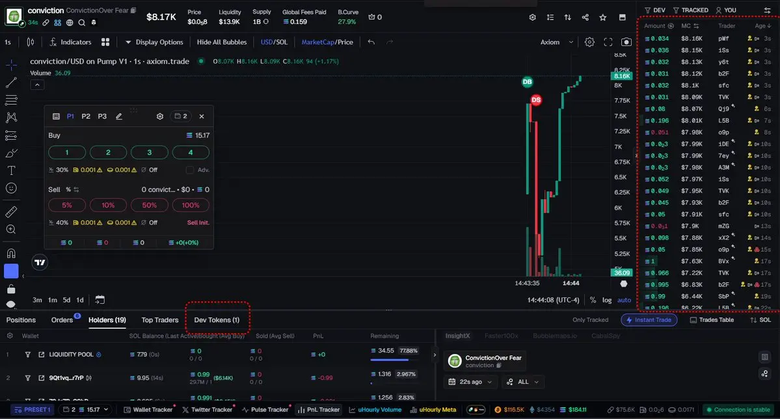Sell 50% quick button
The width and height of the screenshot is (780, 419).
tap(149, 206)
